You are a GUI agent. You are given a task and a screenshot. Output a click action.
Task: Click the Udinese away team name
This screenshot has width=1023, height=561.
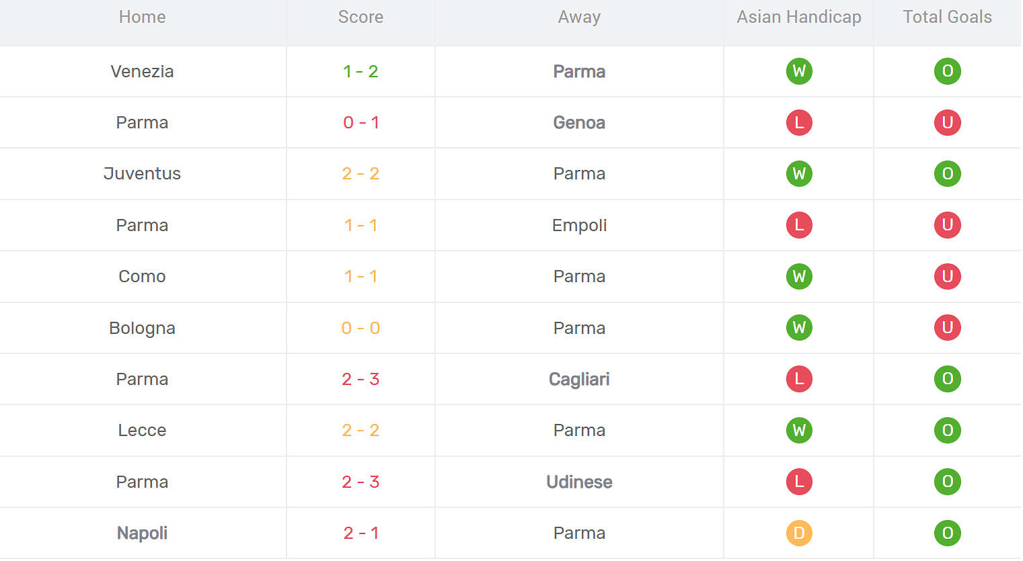[x=579, y=482]
